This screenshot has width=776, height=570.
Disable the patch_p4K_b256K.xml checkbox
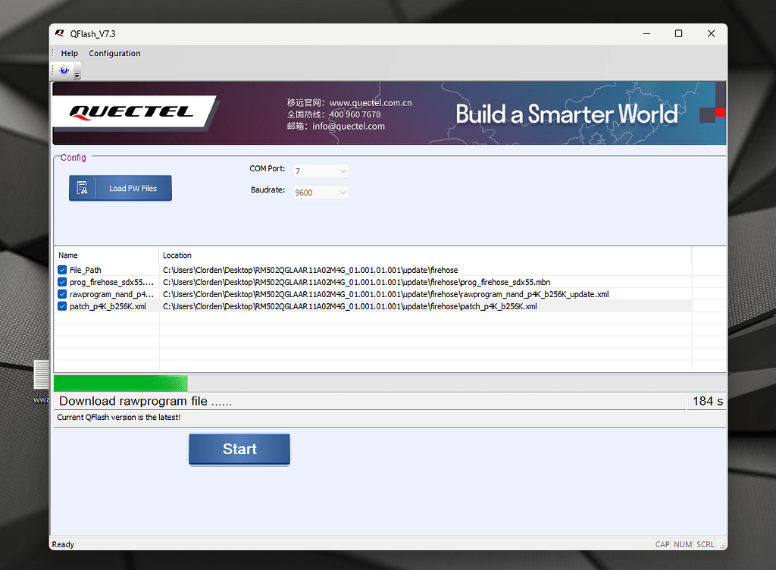pyautogui.click(x=61, y=306)
